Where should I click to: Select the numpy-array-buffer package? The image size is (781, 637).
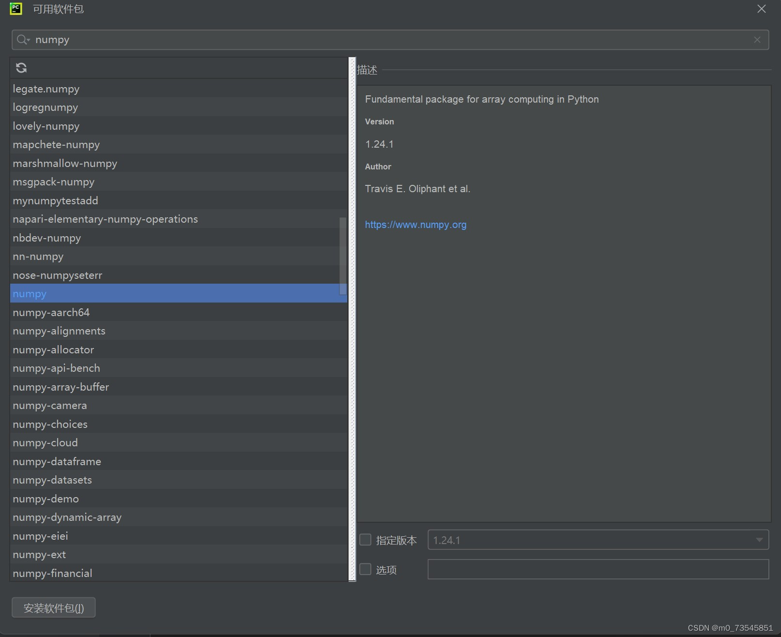[x=178, y=387]
